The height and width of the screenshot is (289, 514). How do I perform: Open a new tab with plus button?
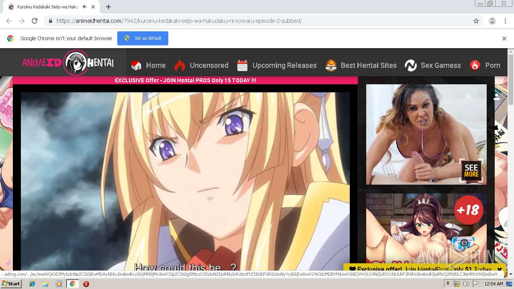(108, 7)
